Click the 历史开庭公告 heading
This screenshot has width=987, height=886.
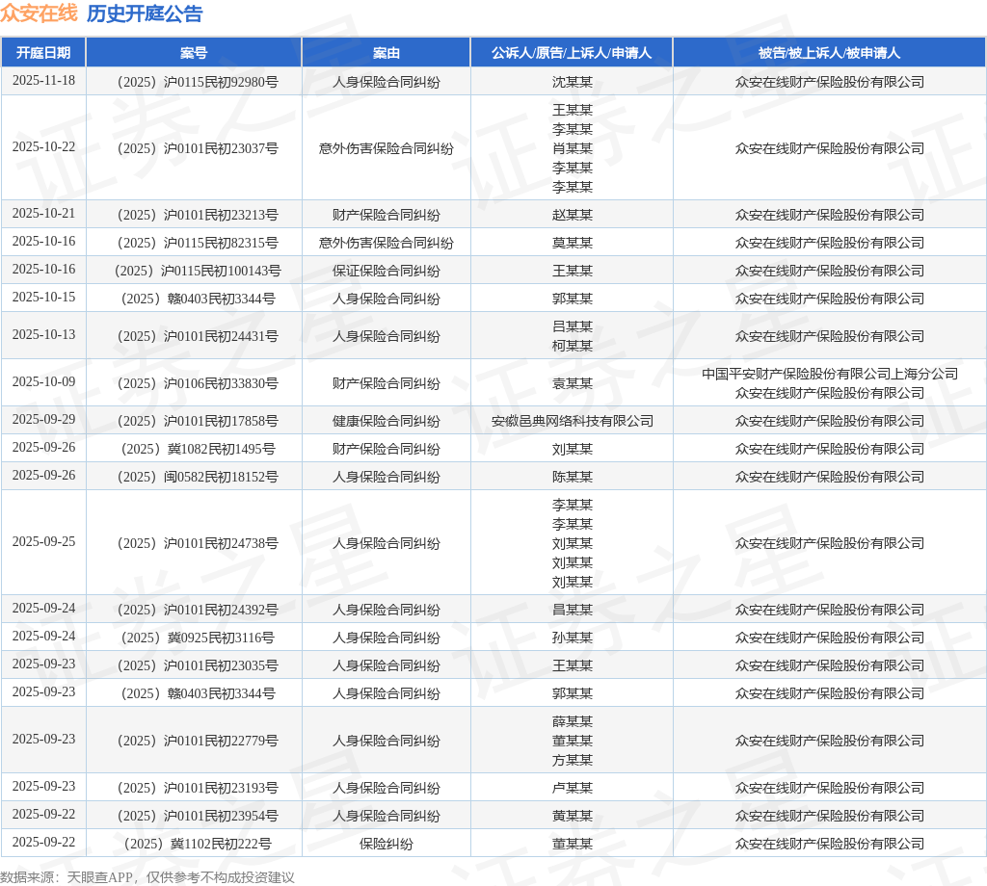click(145, 13)
